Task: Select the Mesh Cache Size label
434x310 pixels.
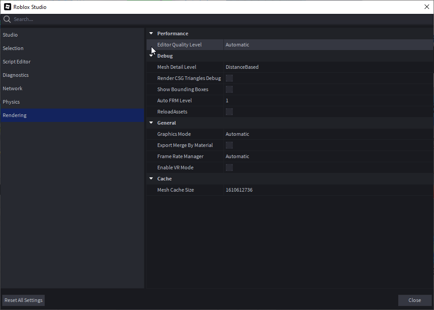Action: click(176, 190)
